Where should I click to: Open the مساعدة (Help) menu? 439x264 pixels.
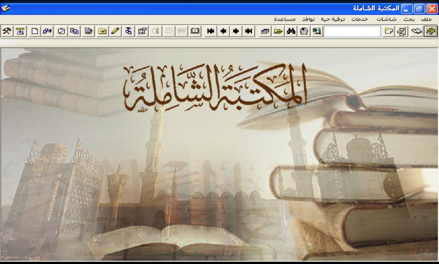(285, 19)
